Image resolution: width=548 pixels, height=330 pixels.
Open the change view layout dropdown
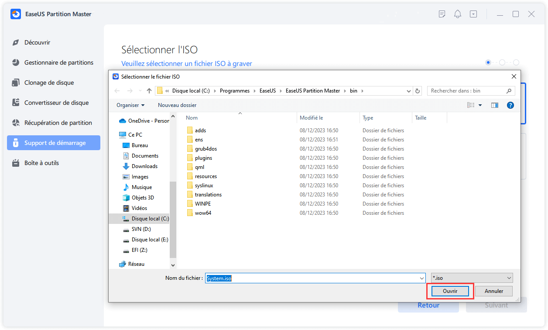480,105
